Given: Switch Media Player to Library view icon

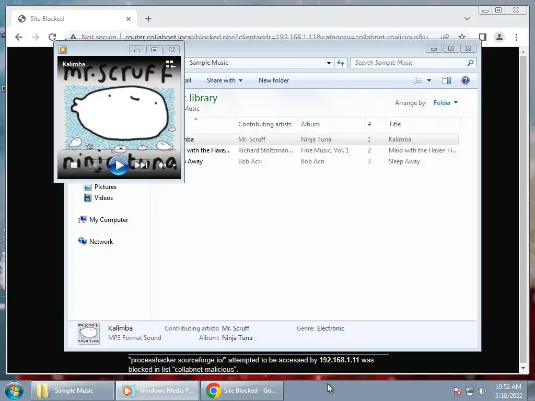Looking at the screenshot, I should 170,64.
